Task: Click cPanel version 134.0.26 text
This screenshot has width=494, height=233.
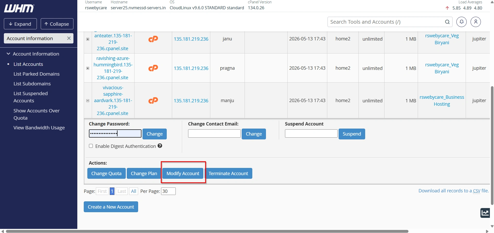Action: coord(256,8)
